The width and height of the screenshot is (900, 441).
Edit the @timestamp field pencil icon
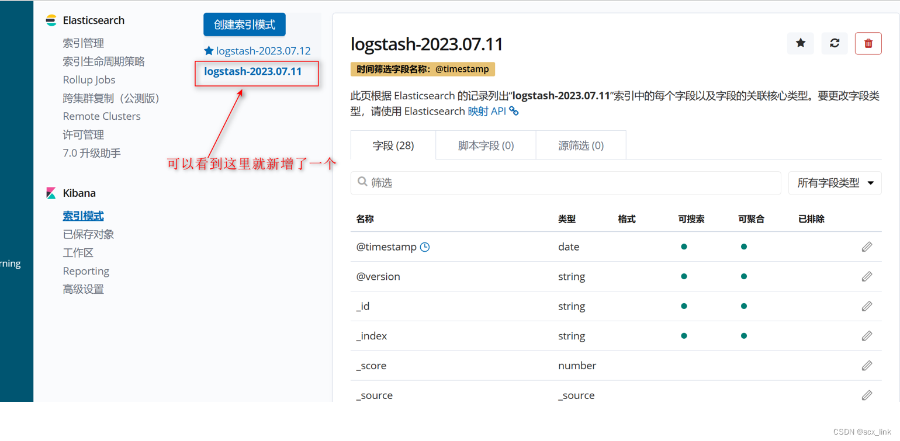867,246
